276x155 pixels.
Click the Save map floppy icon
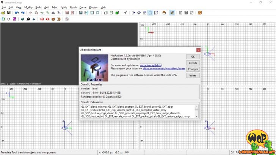pos(9,13)
